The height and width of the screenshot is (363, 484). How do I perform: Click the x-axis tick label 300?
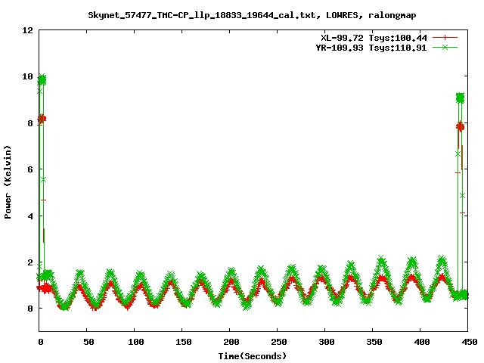[x=327, y=342]
